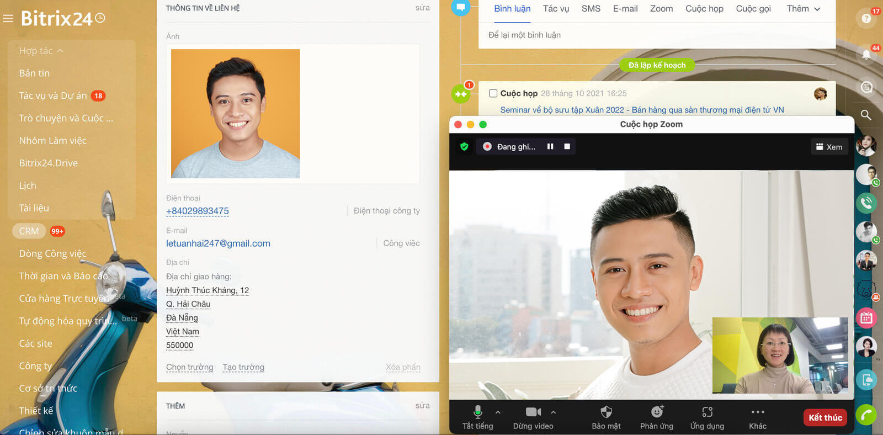
Task: Click the clock icon beside Bitrix24 logo
Action: pyautogui.click(x=100, y=18)
